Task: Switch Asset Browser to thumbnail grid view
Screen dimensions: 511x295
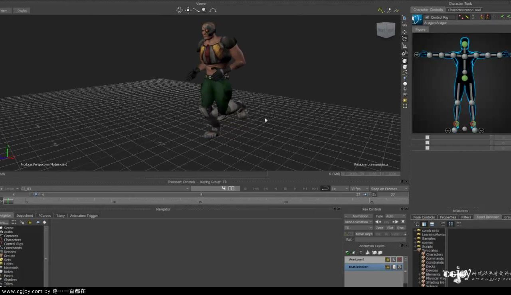Action: pos(451,224)
